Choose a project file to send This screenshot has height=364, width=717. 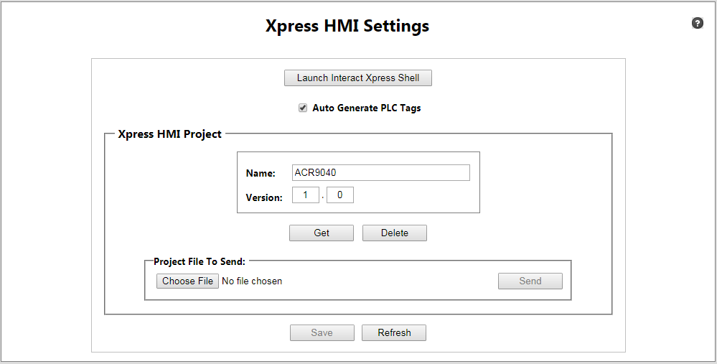tap(187, 281)
